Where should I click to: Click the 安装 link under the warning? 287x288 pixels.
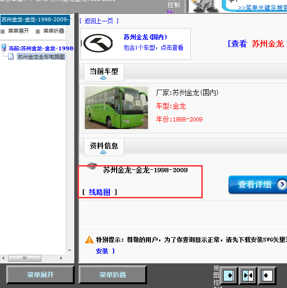[102, 251]
